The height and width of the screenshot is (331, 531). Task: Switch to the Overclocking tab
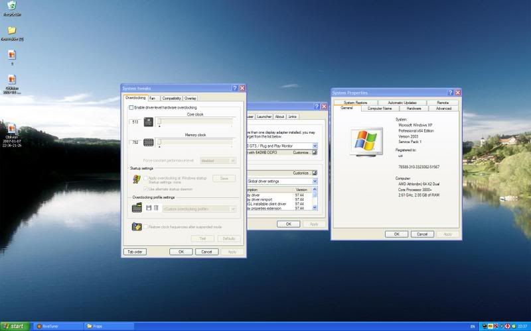coord(135,97)
